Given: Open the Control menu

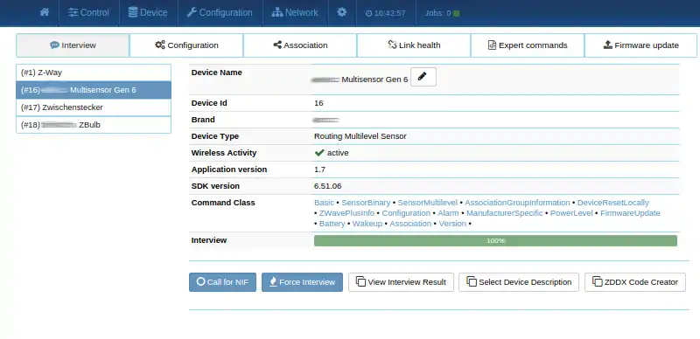Looking at the screenshot, I should [88, 12].
